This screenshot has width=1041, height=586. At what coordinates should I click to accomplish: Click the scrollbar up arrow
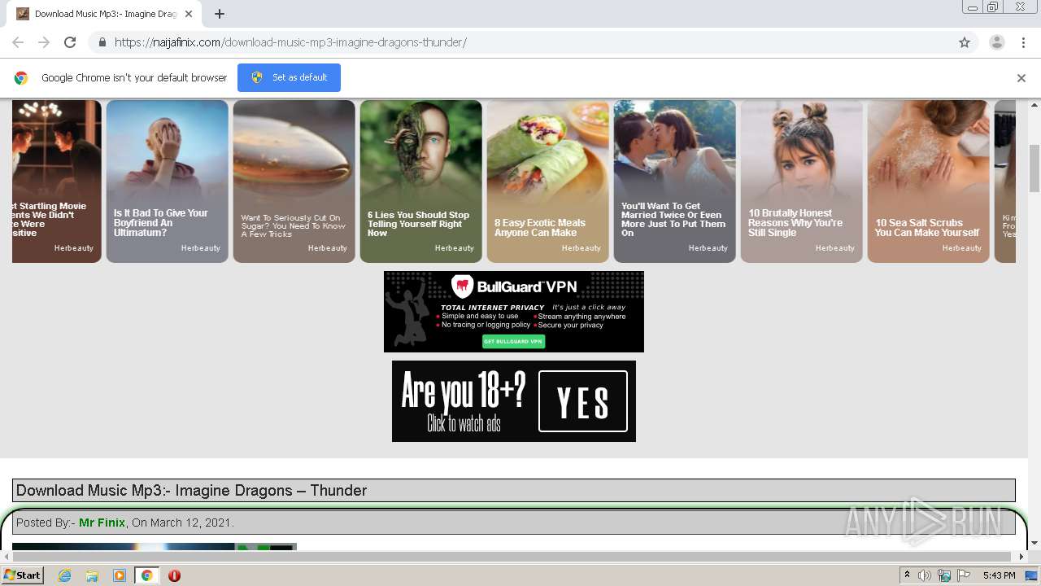click(1034, 105)
